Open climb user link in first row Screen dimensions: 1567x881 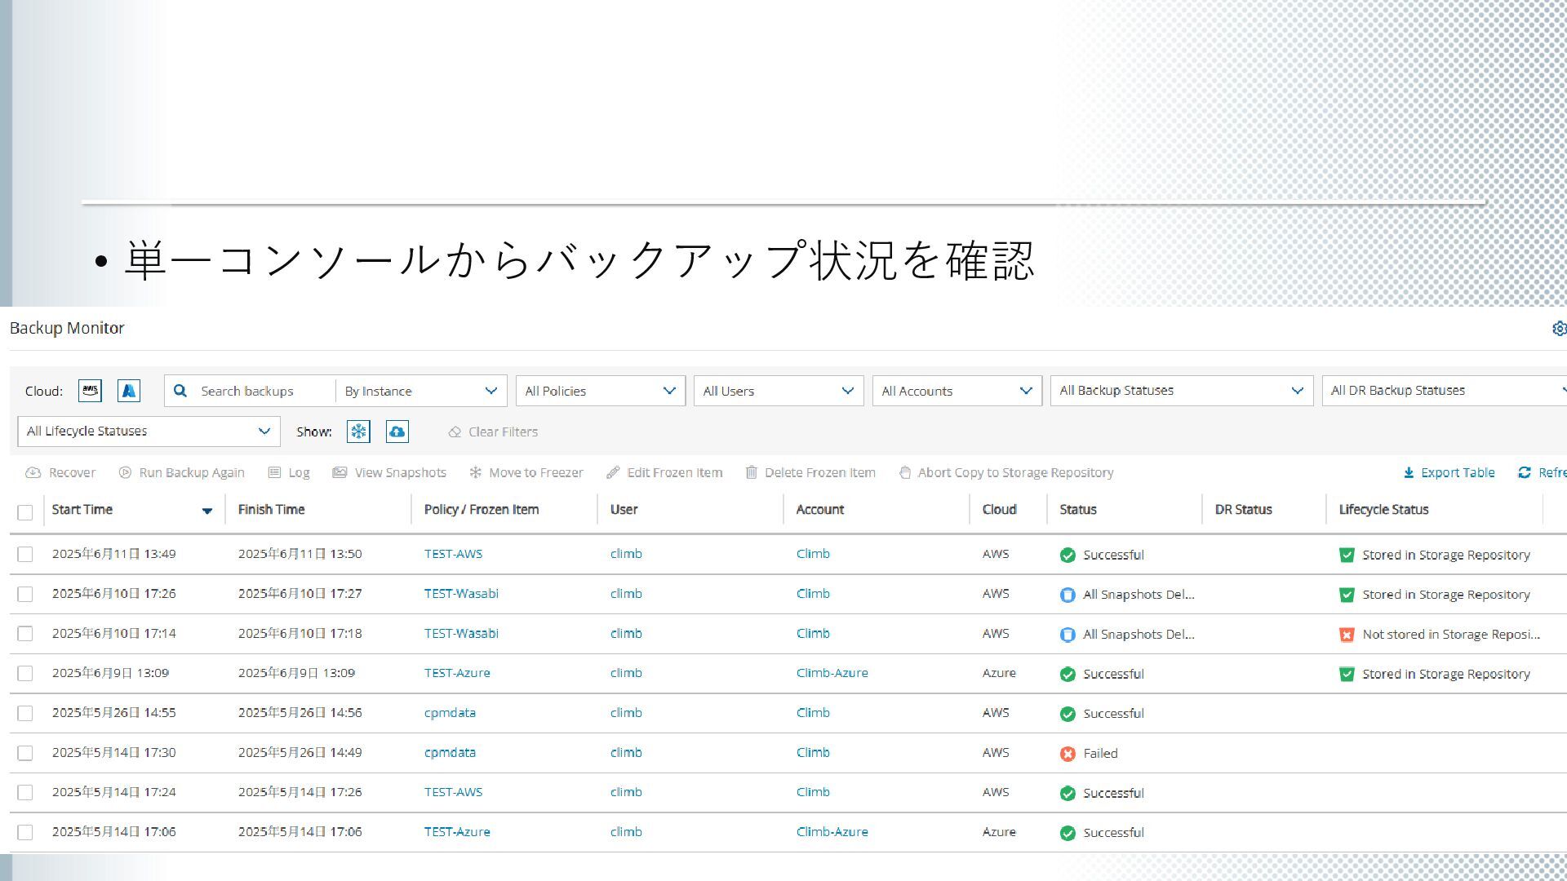[x=626, y=554]
